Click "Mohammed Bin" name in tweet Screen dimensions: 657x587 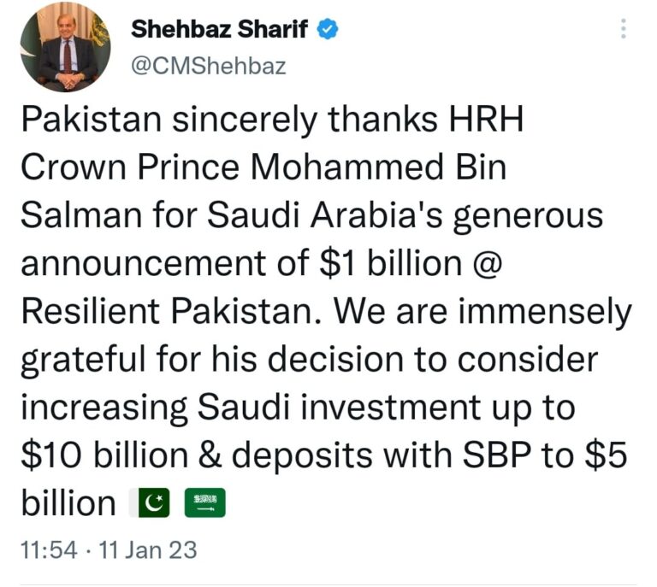(378, 167)
